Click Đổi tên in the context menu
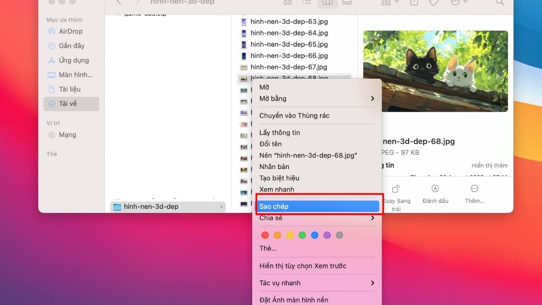The height and width of the screenshot is (305, 542). pyautogui.click(x=270, y=144)
